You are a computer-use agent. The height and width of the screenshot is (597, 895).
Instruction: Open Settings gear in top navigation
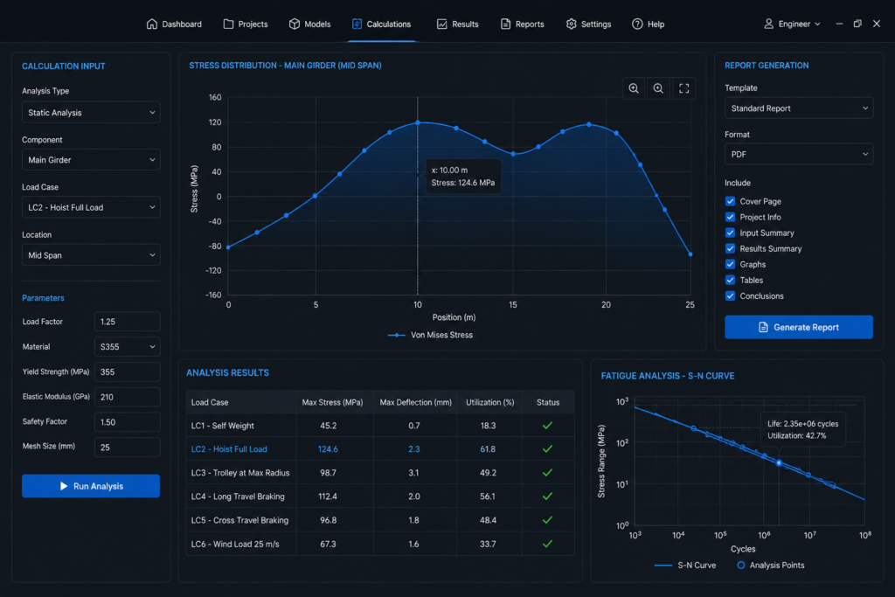coord(572,24)
